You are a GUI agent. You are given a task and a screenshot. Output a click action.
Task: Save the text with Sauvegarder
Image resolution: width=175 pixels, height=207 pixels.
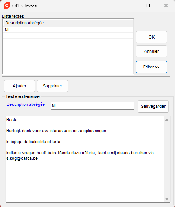[153, 106]
